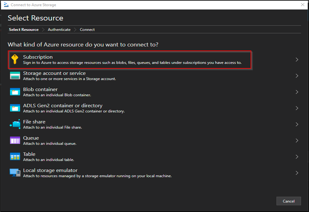Open the Blob container row chevron

[297, 92]
